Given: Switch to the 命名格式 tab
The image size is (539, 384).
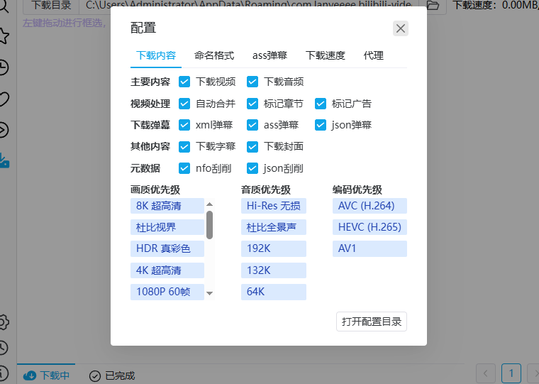Looking at the screenshot, I should (x=214, y=55).
